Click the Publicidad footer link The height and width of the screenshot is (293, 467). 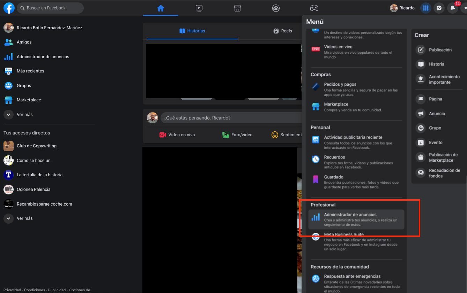click(x=57, y=290)
